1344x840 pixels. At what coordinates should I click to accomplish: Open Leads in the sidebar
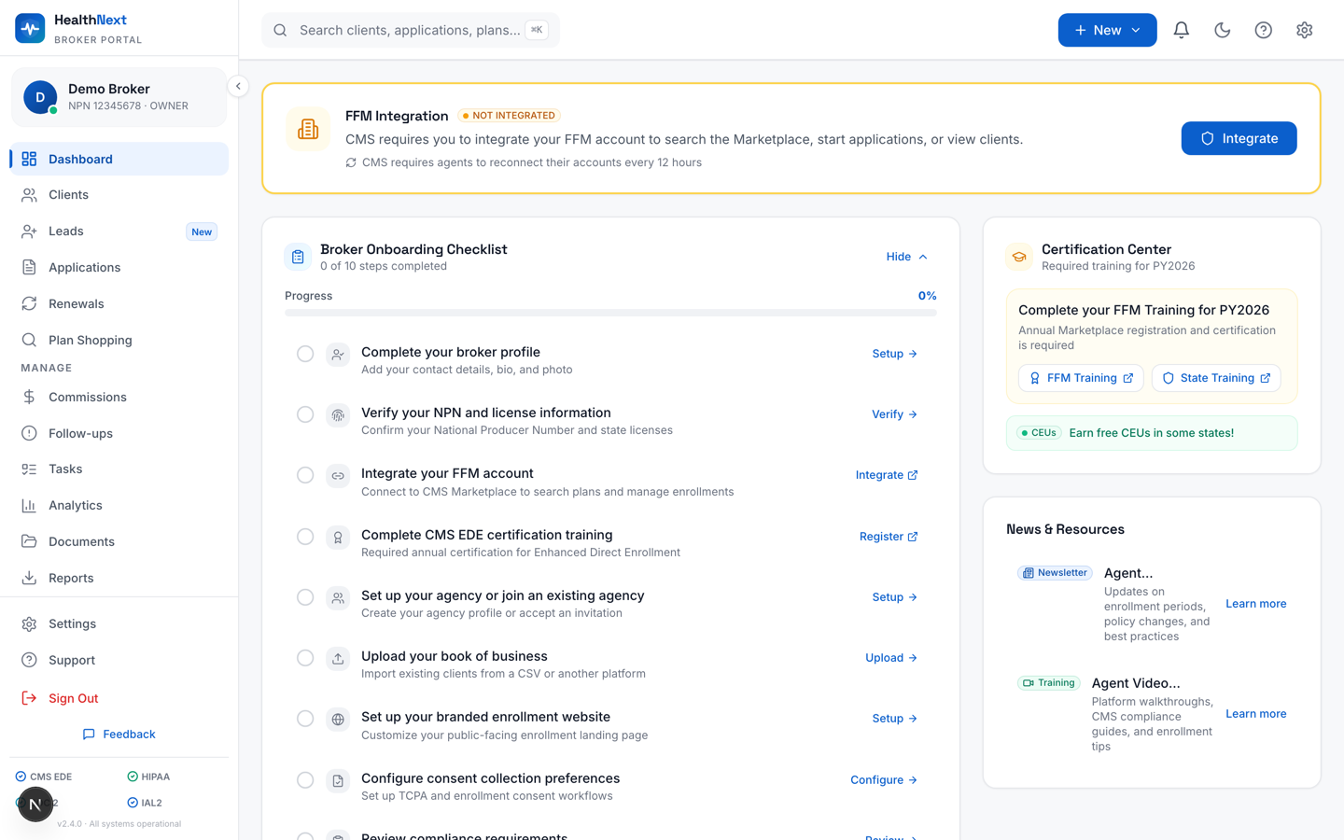(119, 231)
